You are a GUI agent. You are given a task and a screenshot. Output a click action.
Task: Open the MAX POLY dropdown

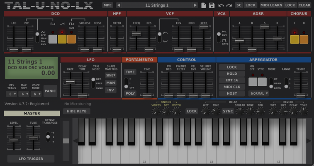(x=24, y=94)
